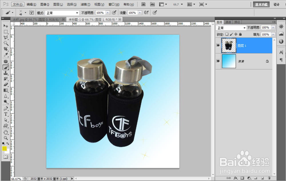Hide layer 图层 1 with eye icon
Screen dimensions: 286x181
tap(218, 45)
